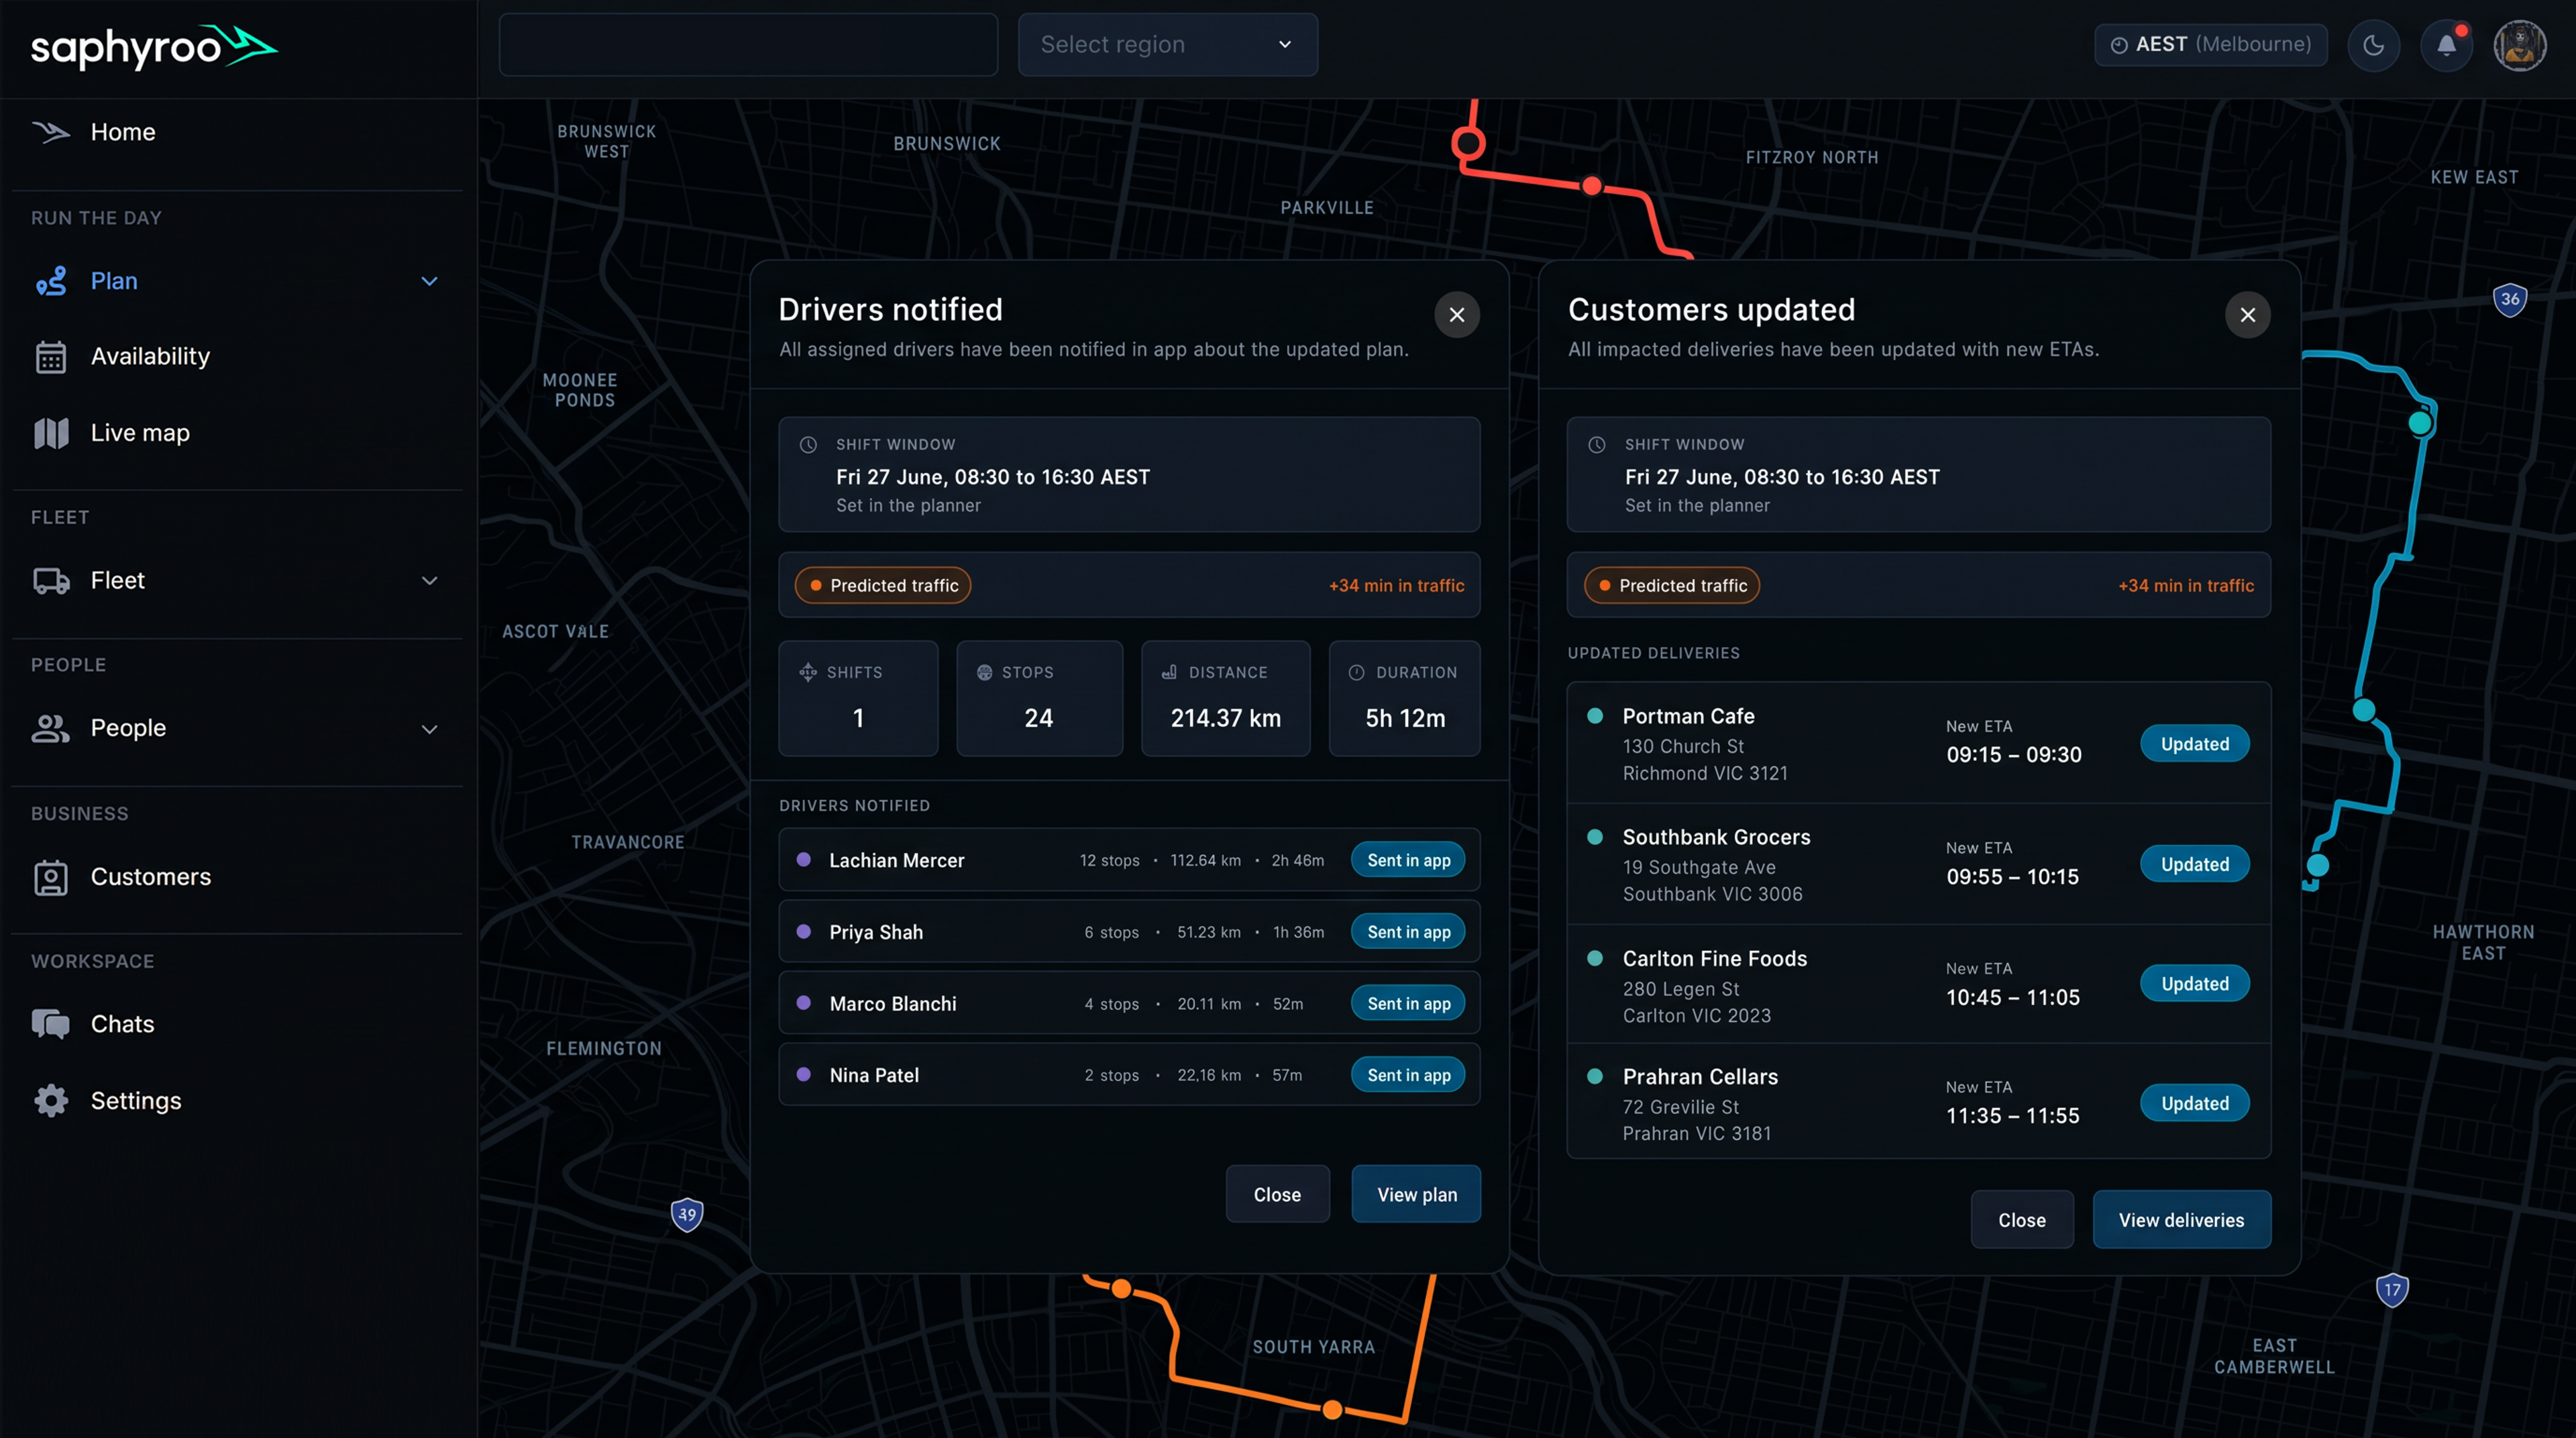The image size is (2576, 1438).
Task: Click the Availability calendar icon
Action: [51, 357]
